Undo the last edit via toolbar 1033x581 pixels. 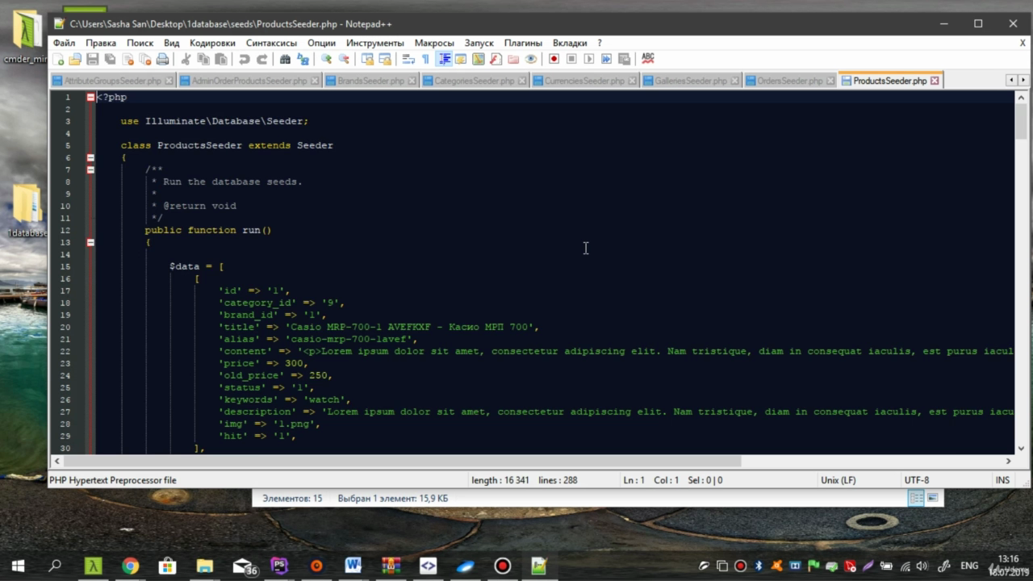(244, 59)
